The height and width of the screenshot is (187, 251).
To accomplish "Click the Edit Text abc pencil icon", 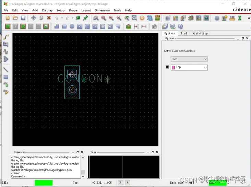I will [x=6, y=91].
